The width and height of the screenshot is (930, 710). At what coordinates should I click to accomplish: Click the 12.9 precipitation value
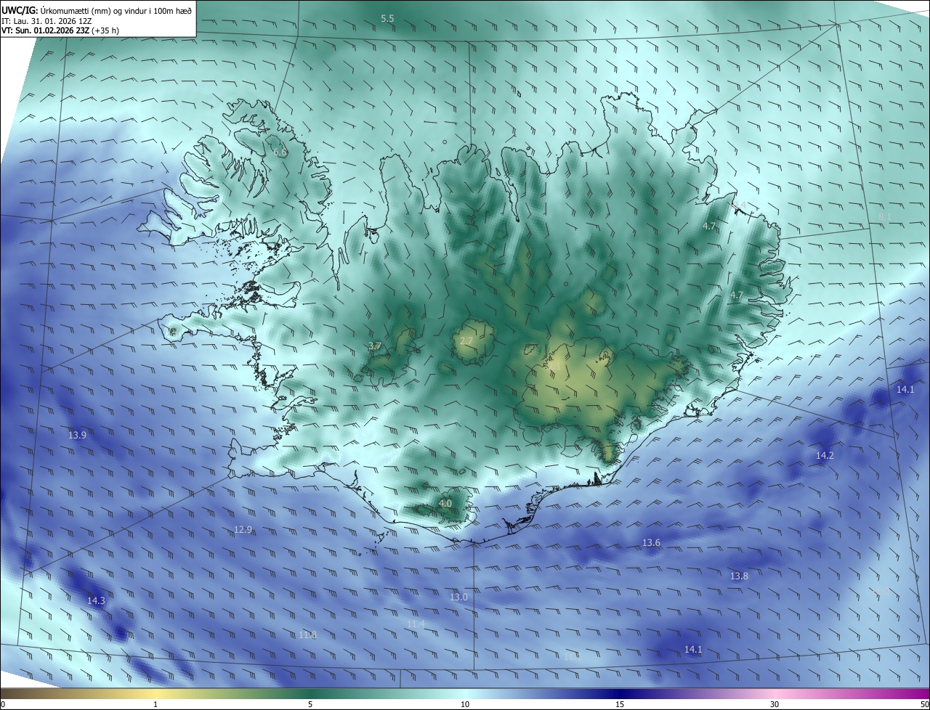click(x=243, y=530)
